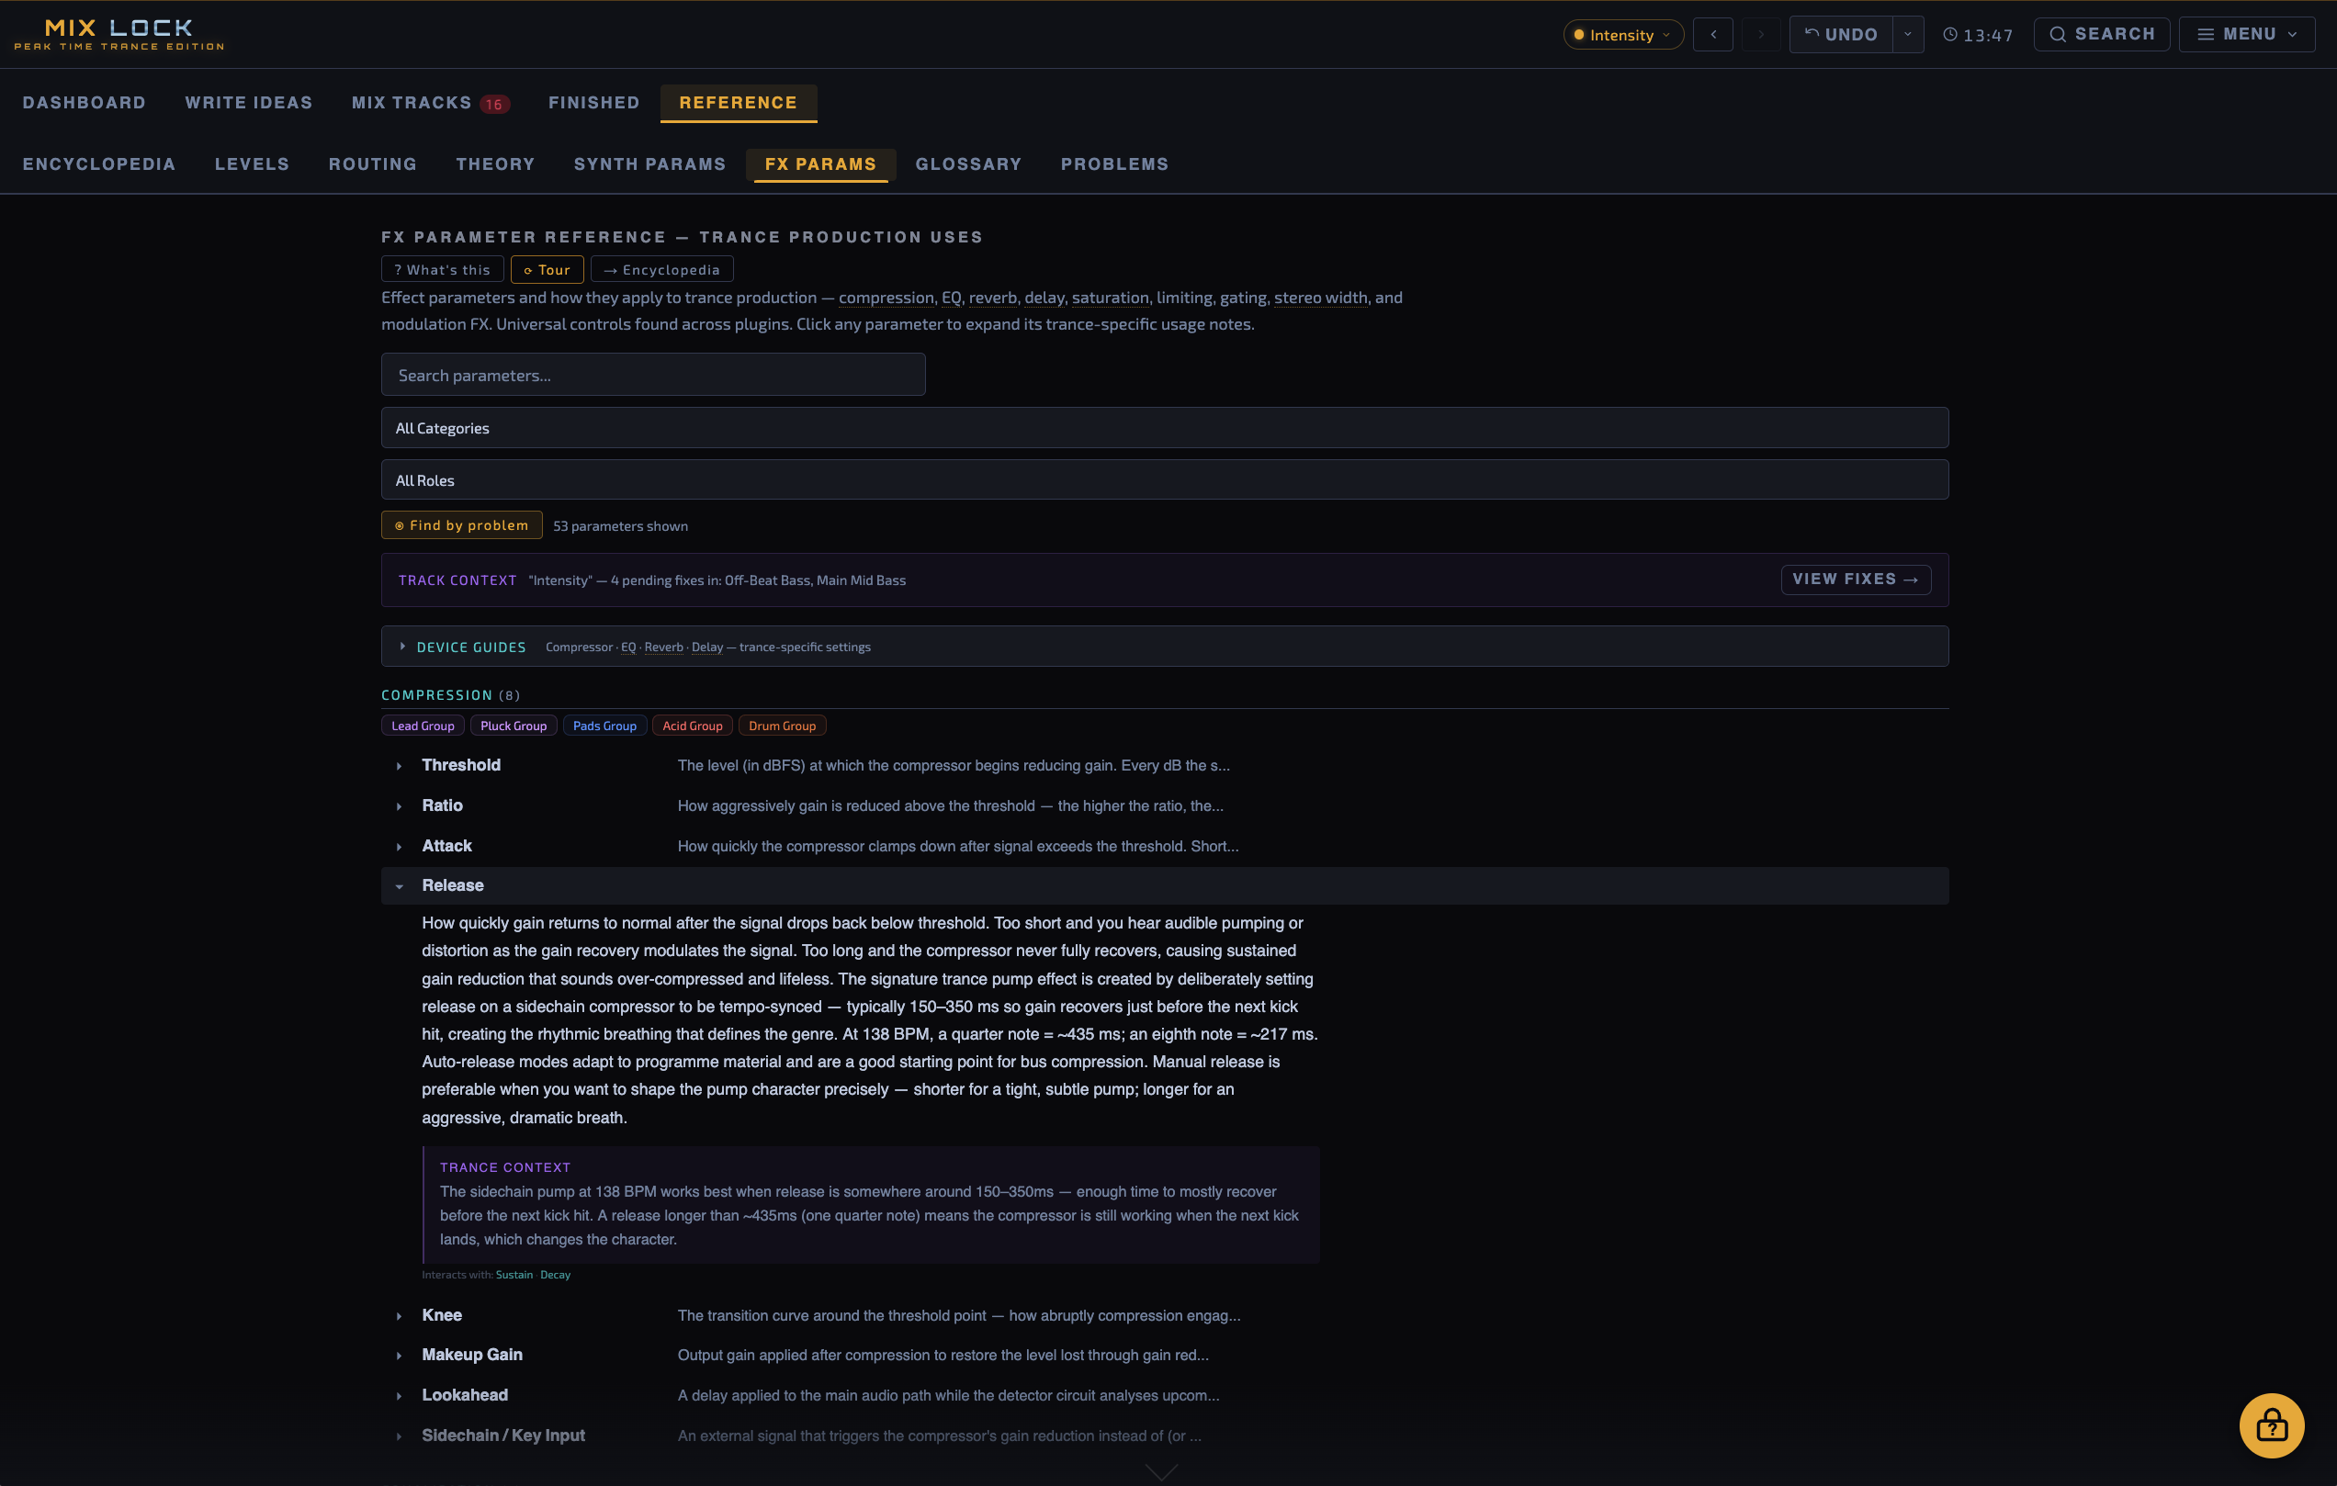
Task: Toggle the Acid Group filter tag
Action: click(x=692, y=726)
